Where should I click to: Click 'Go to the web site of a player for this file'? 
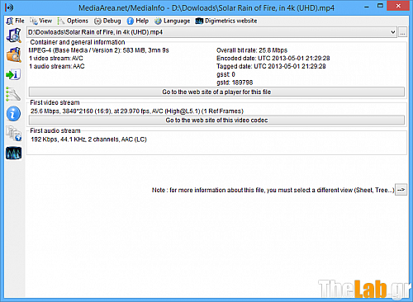[x=216, y=92]
